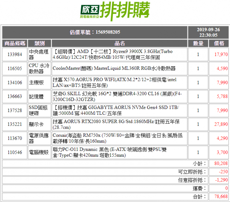Viewport: 230px width, 202px height.
Task: Select barcode 135221
Action: coord(15,124)
